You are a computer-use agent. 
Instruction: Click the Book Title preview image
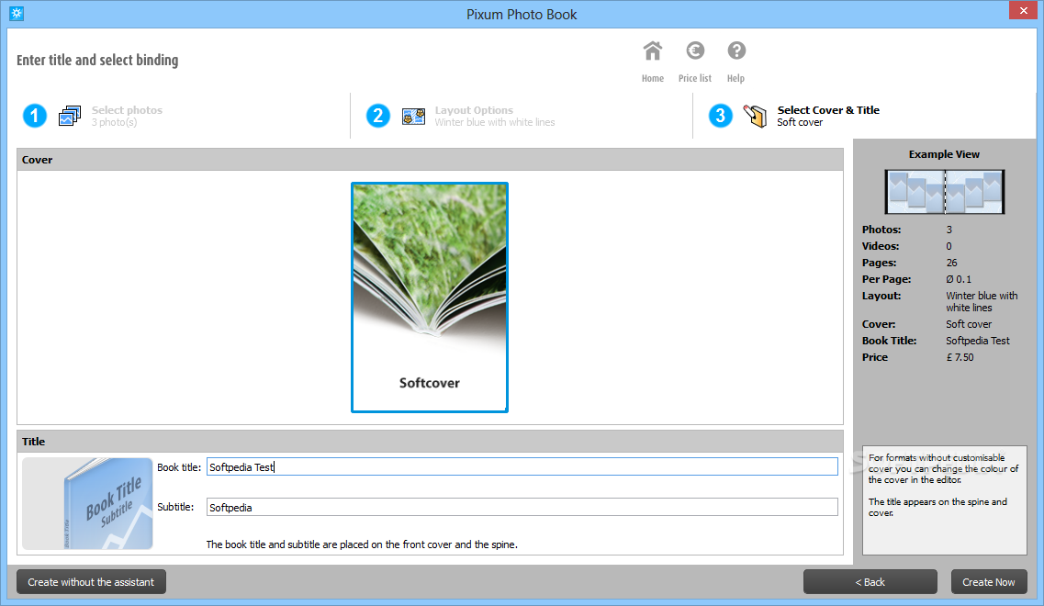click(87, 503)
